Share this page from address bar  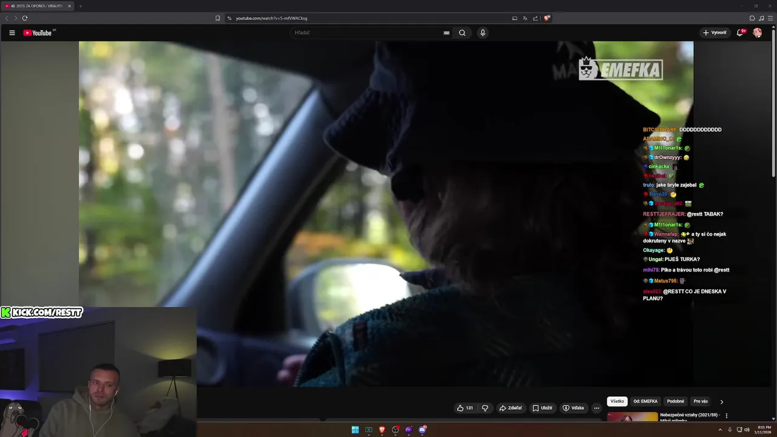pos(535,18)
